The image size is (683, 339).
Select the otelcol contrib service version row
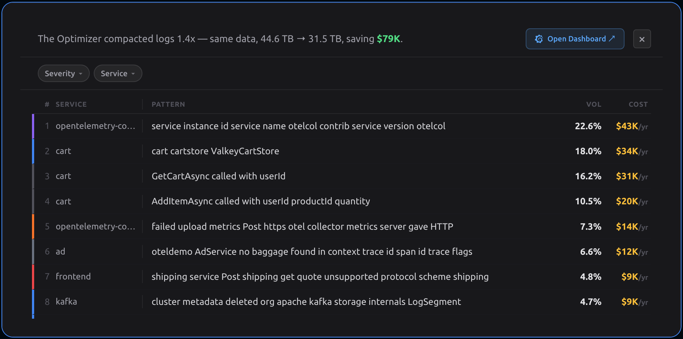pyautogui.click(x=298, y=126)
